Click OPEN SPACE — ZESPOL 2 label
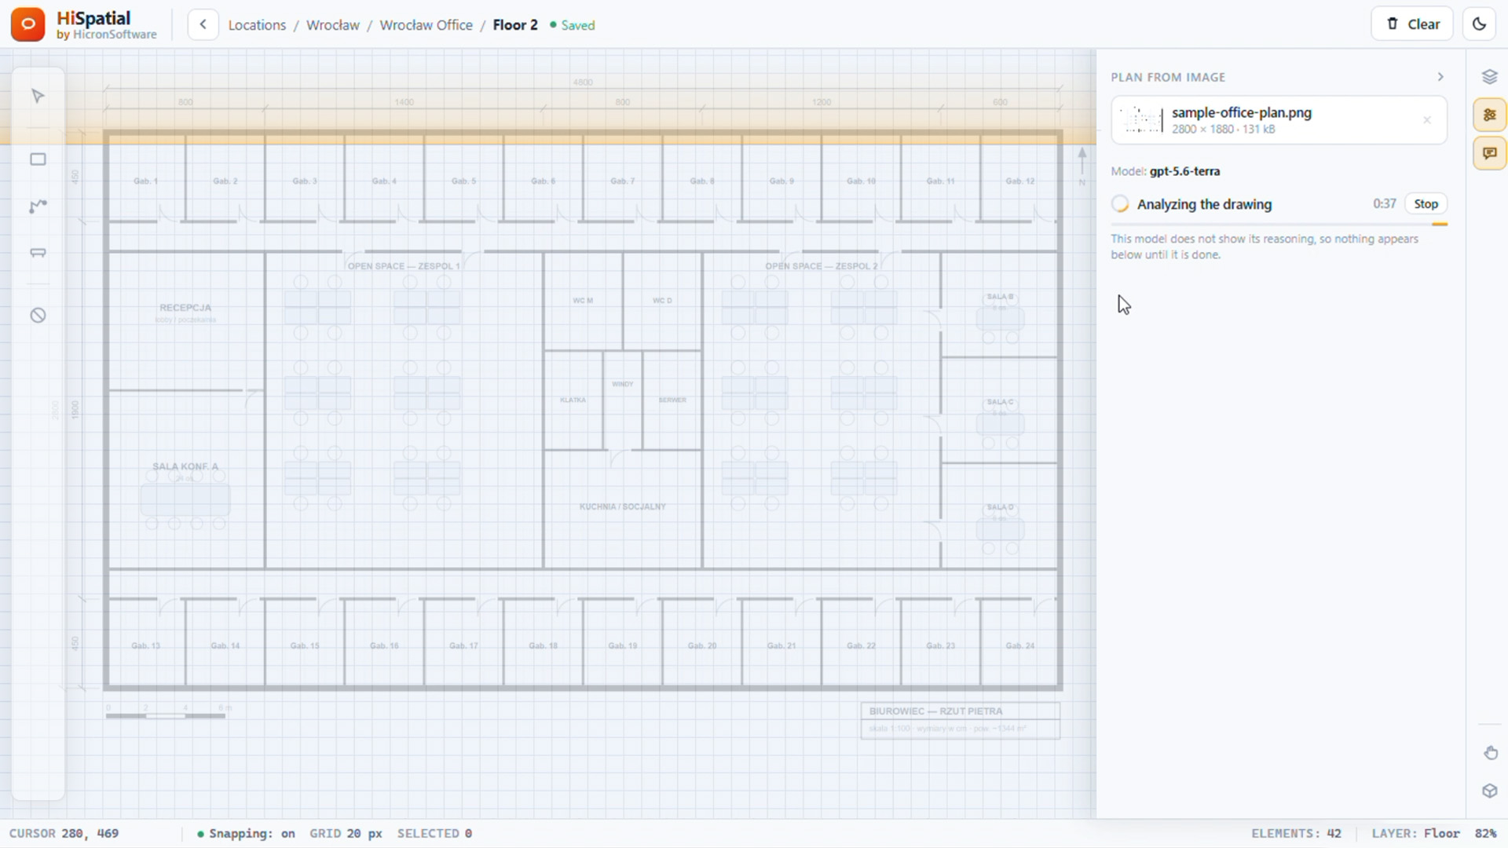The width and height of the screenshot is (1508, 848). pyautogui.click(x=822, y=266)
